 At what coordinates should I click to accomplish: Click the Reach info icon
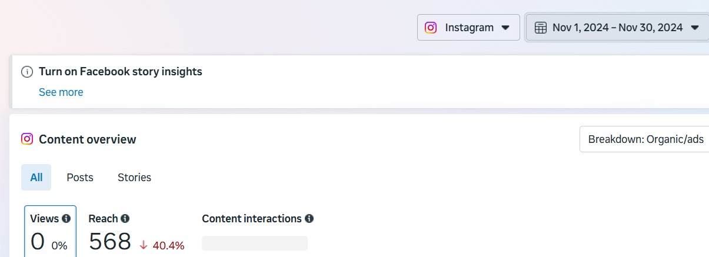pyautogui.click(x=125, y=219)
